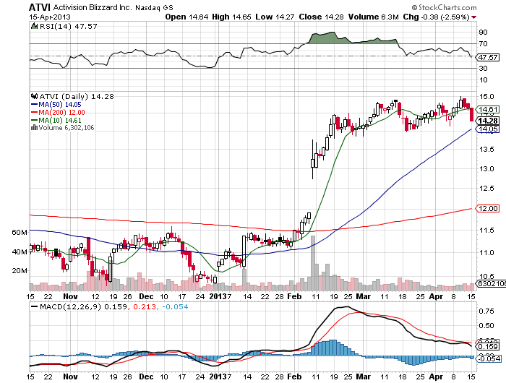Click the StockCharts.com watermark link
Viewport: 506px width, 383px height.
point(444,7)
